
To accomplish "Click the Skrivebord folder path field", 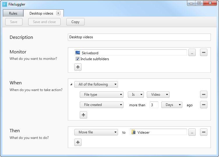I will pos(130,53).
